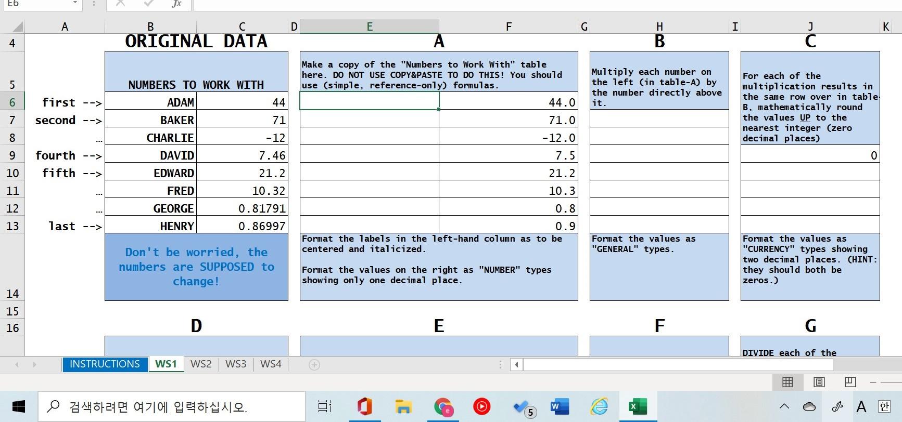Switch to the WS1 sheet tab
This screenshot has height=422, width=902.
166,364
